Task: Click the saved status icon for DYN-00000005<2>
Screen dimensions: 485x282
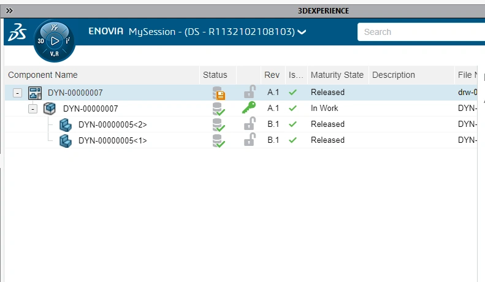Action: [x=219, y=125]
